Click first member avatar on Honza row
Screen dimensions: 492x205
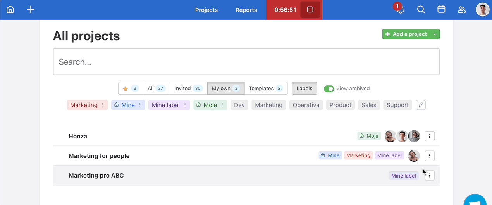pyautogui.click(x=391, y=136)
